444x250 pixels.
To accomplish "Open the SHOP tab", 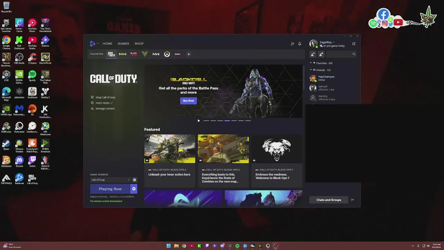I will [139, 44].
